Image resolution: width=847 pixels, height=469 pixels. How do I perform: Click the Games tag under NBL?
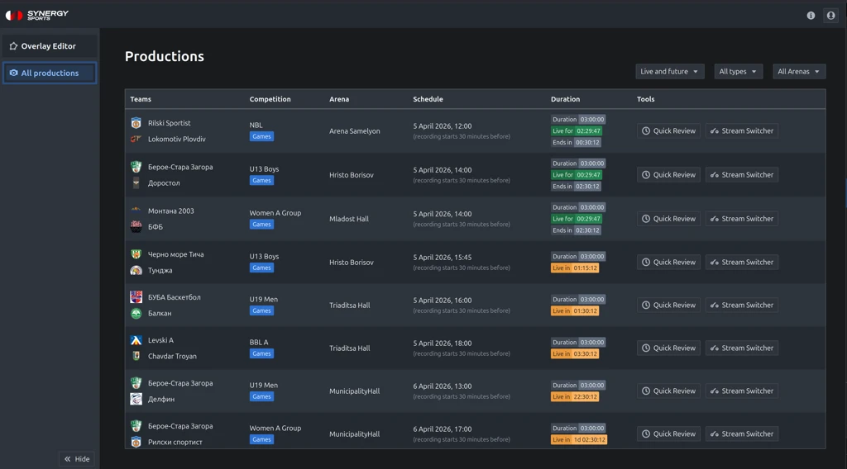tap(261, 136)
